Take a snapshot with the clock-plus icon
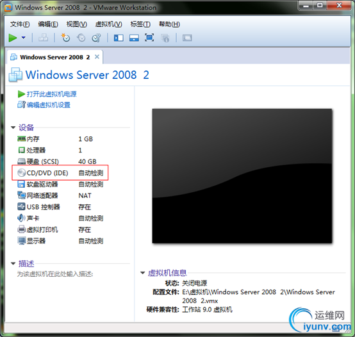This screenshot has height=337, width=355. tap(65, 38)
